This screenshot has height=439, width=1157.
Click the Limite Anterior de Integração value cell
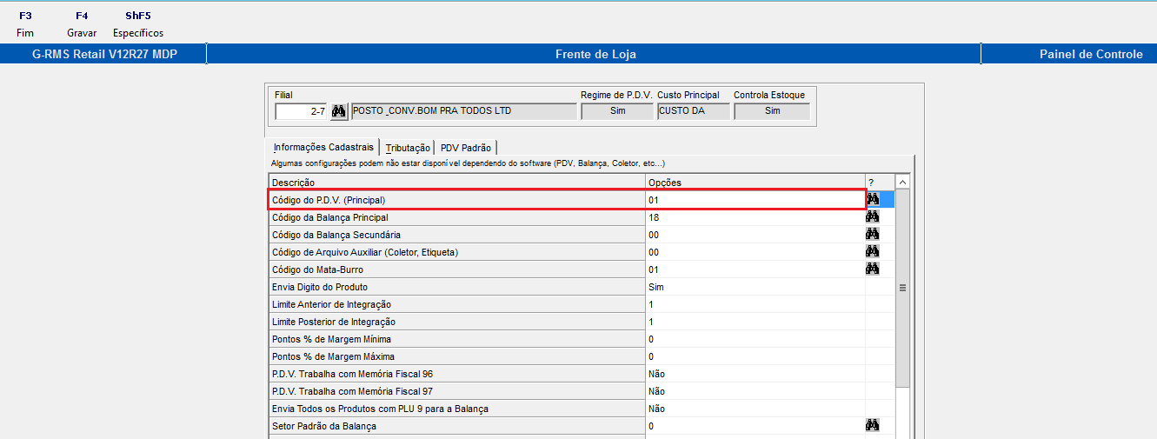coord(754,304)
